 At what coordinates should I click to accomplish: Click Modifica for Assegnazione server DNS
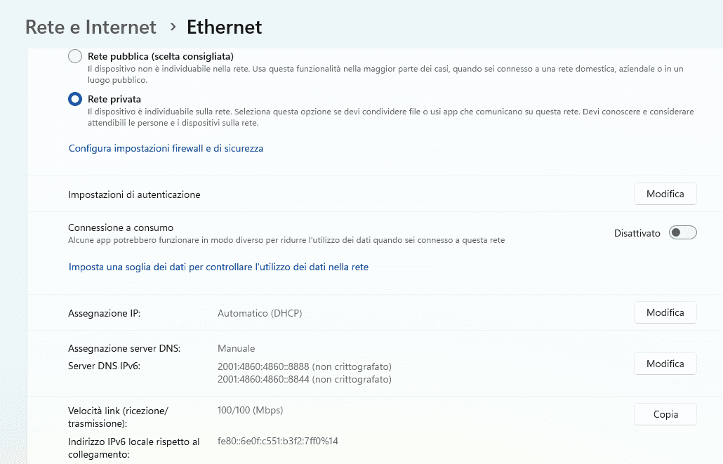tap(665, 363)
